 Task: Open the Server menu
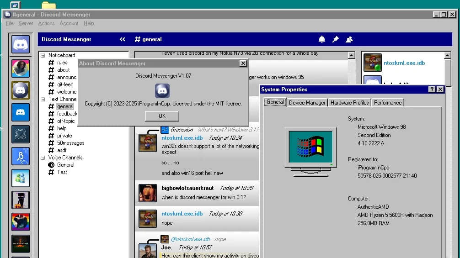coord(26,23)
